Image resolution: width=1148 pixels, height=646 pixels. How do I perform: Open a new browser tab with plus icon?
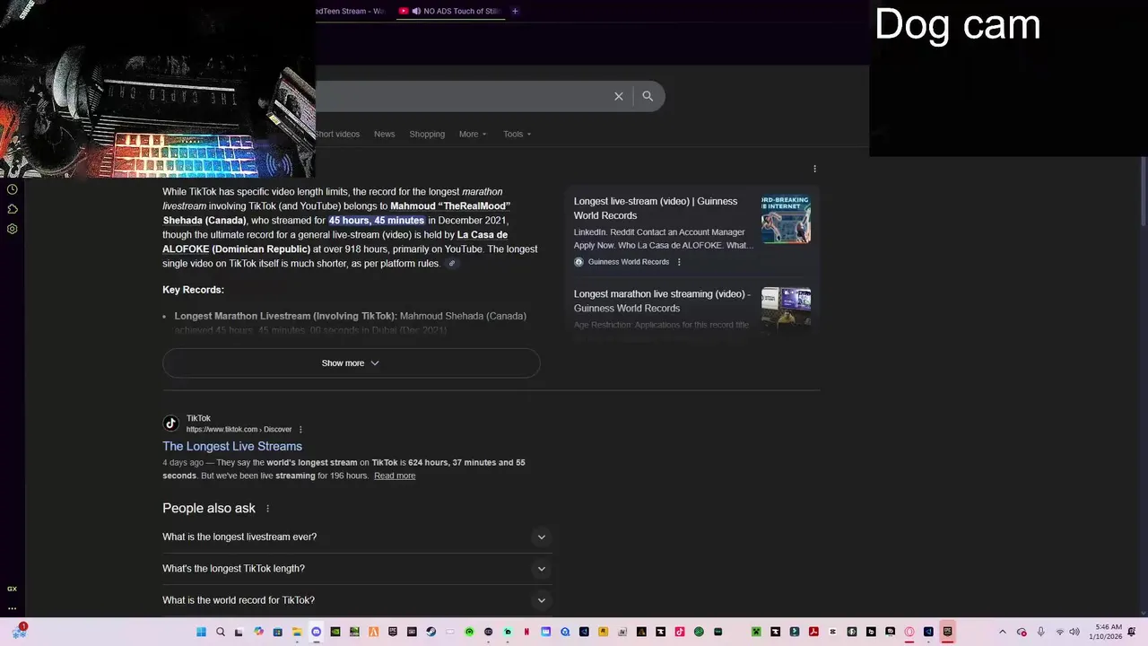[x=515, y=11]
